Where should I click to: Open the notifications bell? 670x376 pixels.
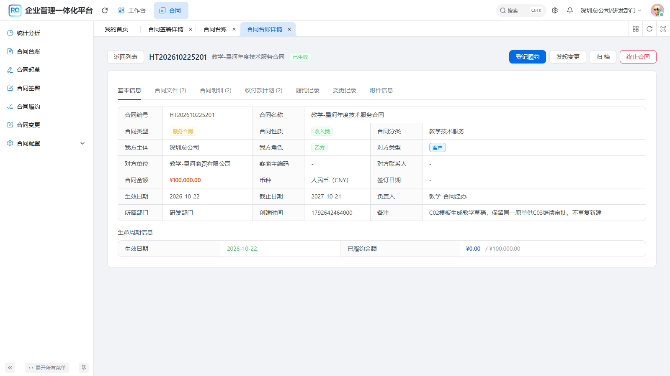coord(570,10)
